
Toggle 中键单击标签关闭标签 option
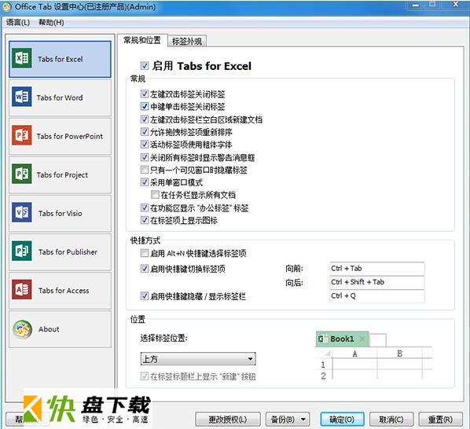144,106
